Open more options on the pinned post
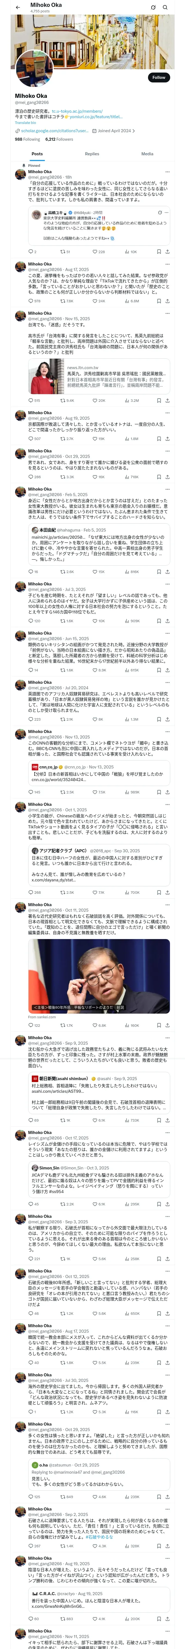This screenshot has width=185, height=1649. tap(168, 171)
